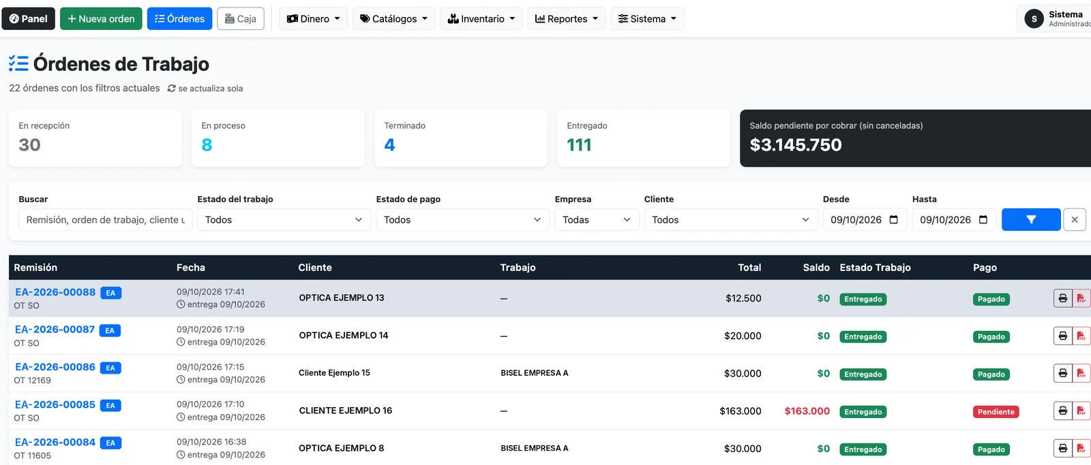Click the Órdenes de Trabajo checklist icon
1091x465 pixels.
(18, 64)
